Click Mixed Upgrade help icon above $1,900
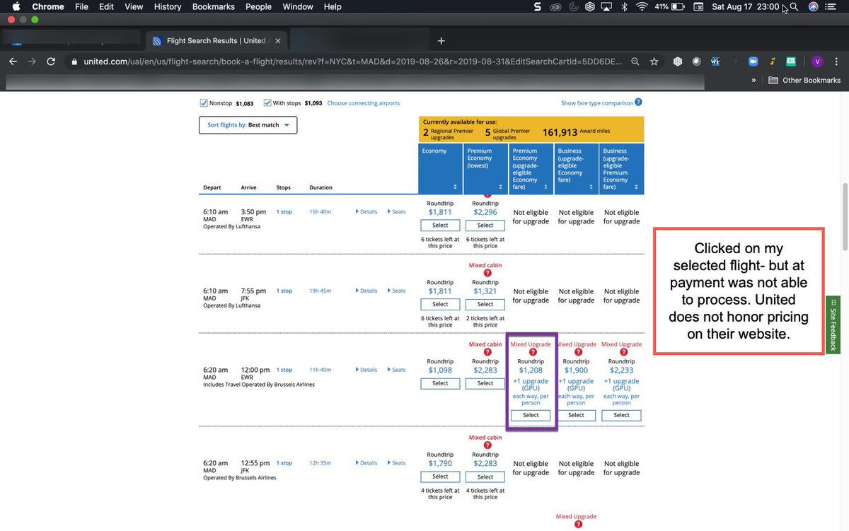The height and width of the screenshot is (531, 849). (578, 352)
